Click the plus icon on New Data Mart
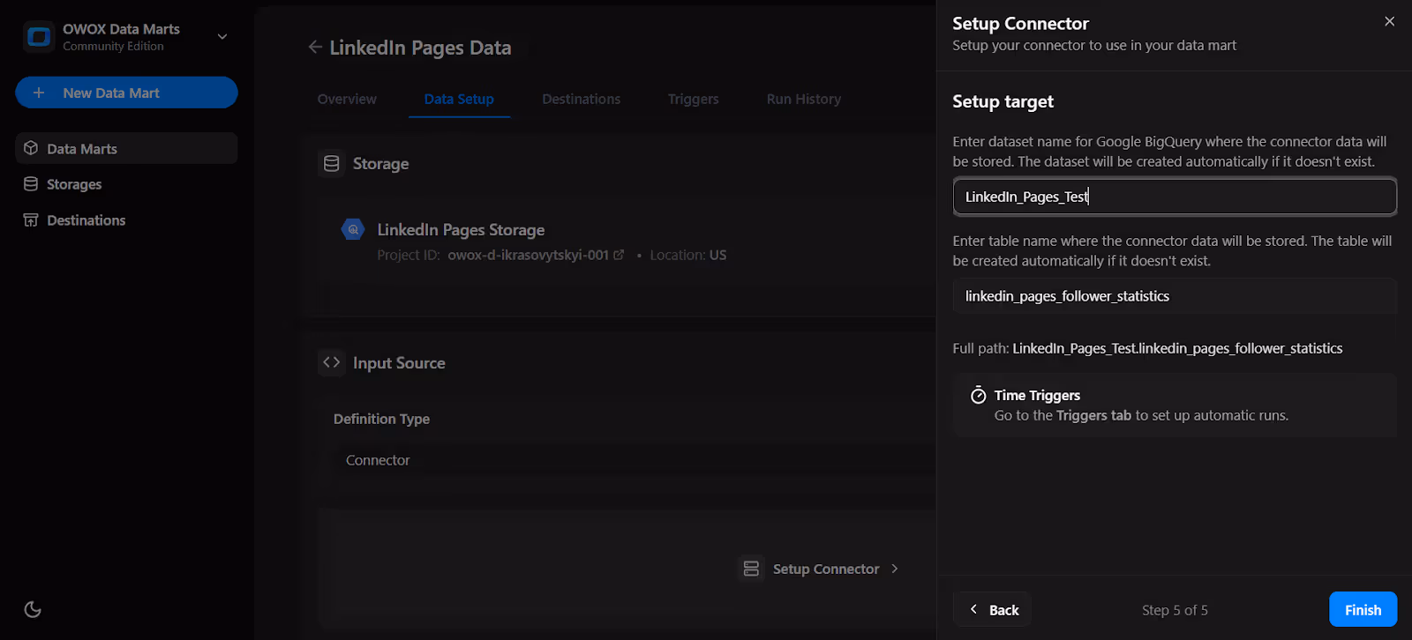The image size is (1412, 640). pos(39,93)
